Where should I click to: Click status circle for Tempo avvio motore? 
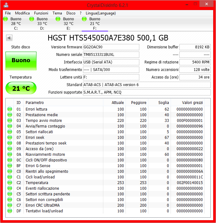click(10, 121)
